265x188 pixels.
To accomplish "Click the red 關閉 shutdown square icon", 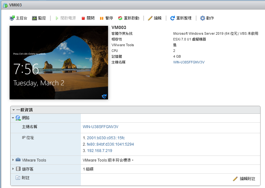I will [x=83, y=18].
